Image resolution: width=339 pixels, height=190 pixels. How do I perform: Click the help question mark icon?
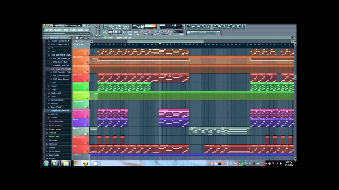point(243,26)
